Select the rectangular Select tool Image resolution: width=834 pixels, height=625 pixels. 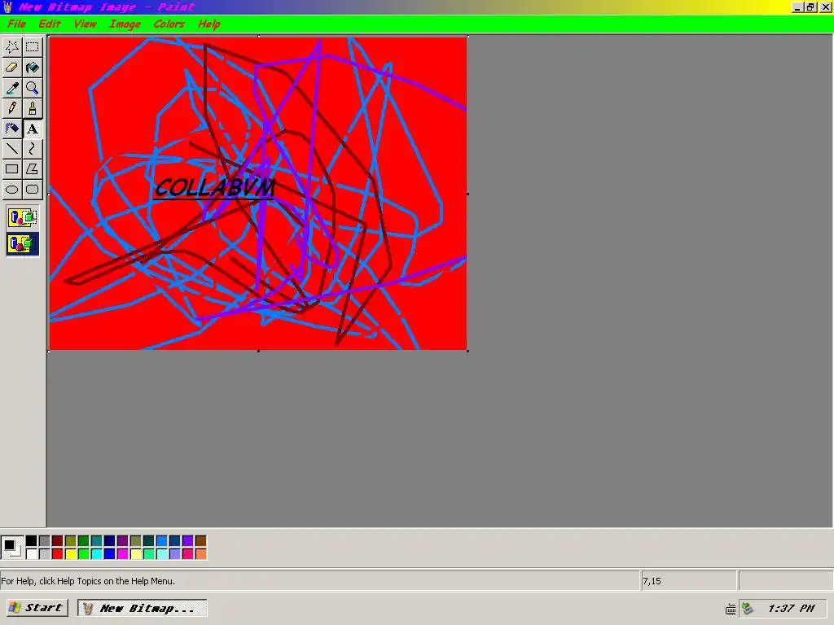(33, 46)
